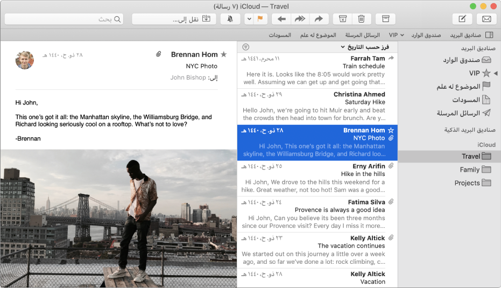Click the iCloud section header in the sidebar

pyautogui.click(x=486, y=145)
